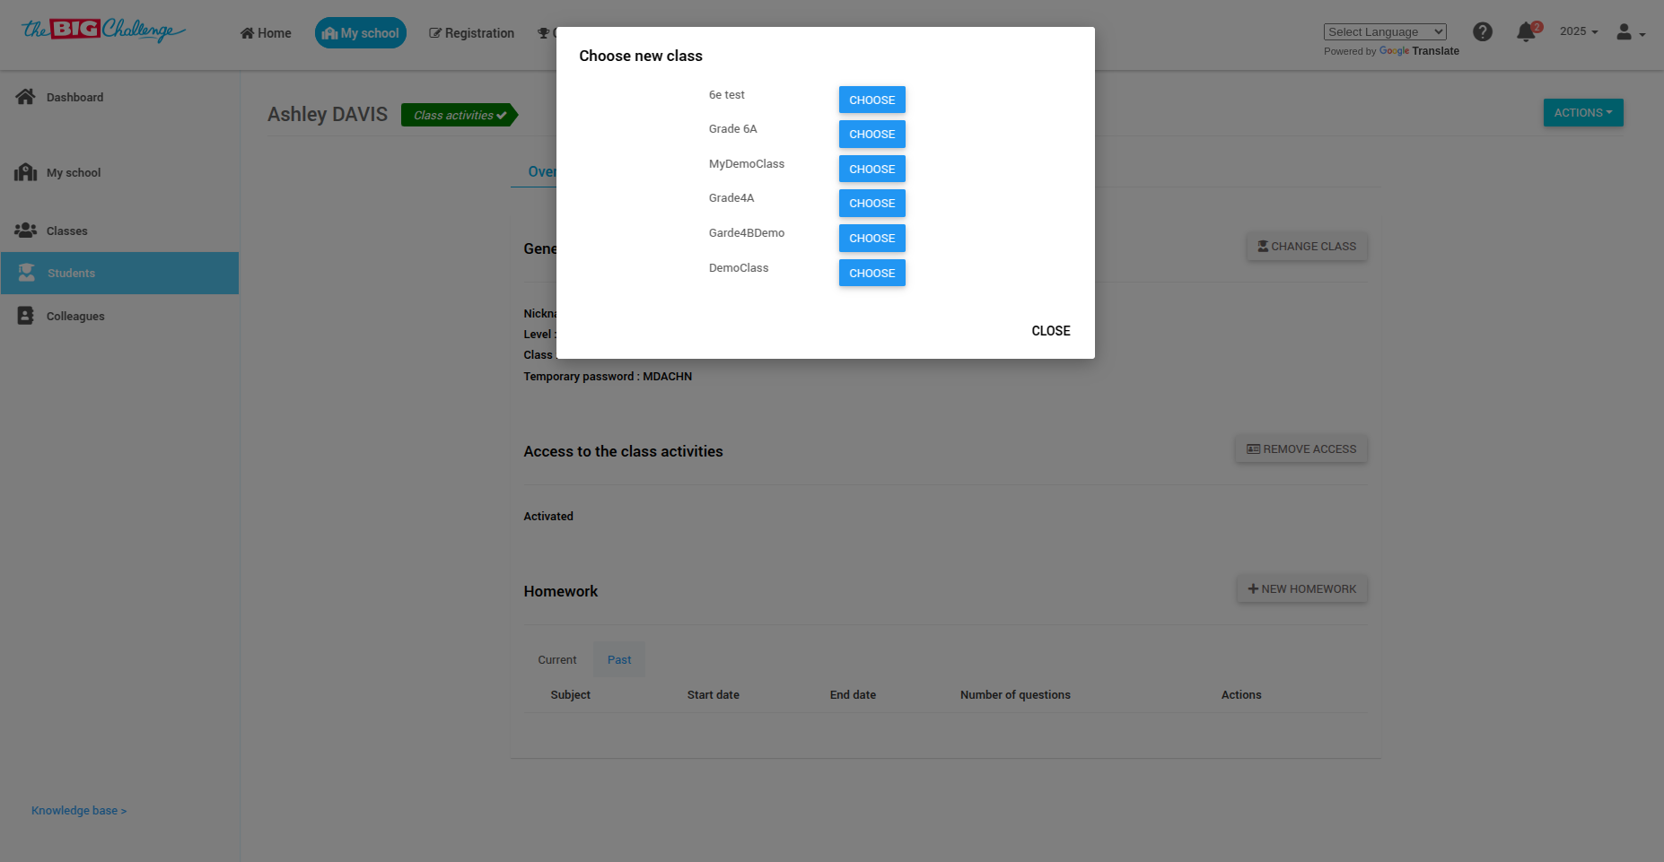Click the Colleagues address book icon
The width and height of the screenshot is (1664, 862).
pyautogui.click(x=25, y=316)
